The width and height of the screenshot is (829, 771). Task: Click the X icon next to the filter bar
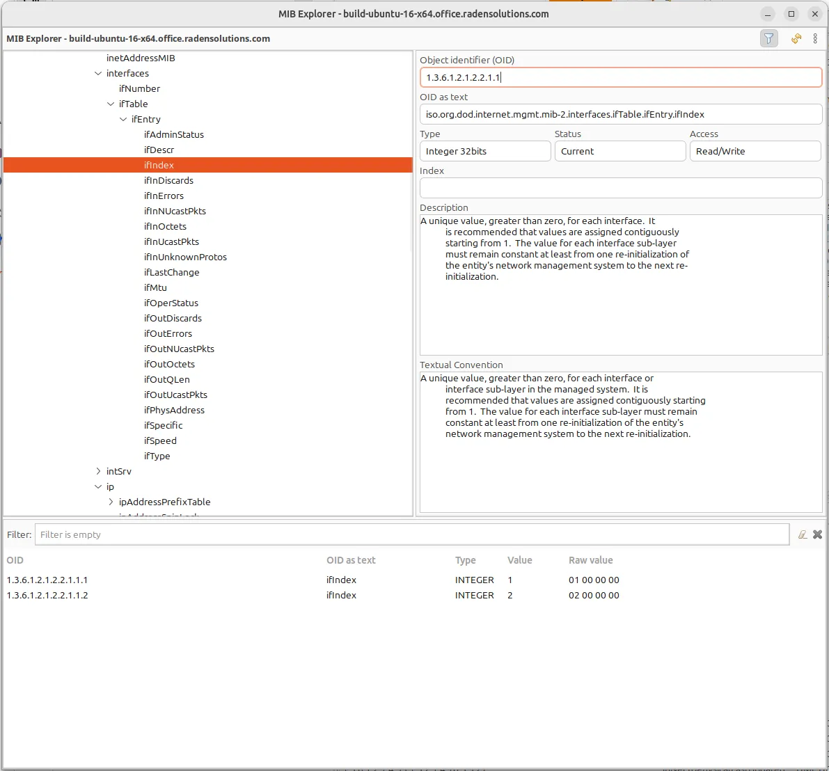click(818, 534)
